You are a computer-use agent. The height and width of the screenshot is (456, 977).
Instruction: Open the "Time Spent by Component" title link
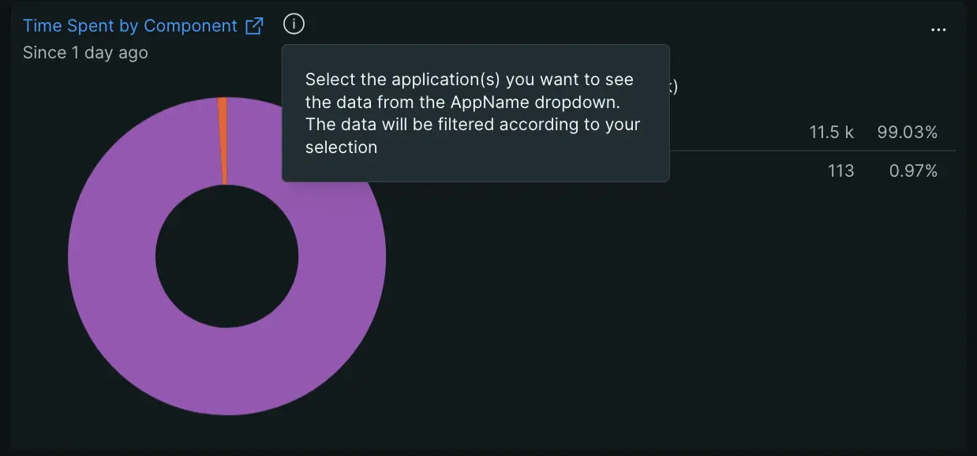[130, 26]
